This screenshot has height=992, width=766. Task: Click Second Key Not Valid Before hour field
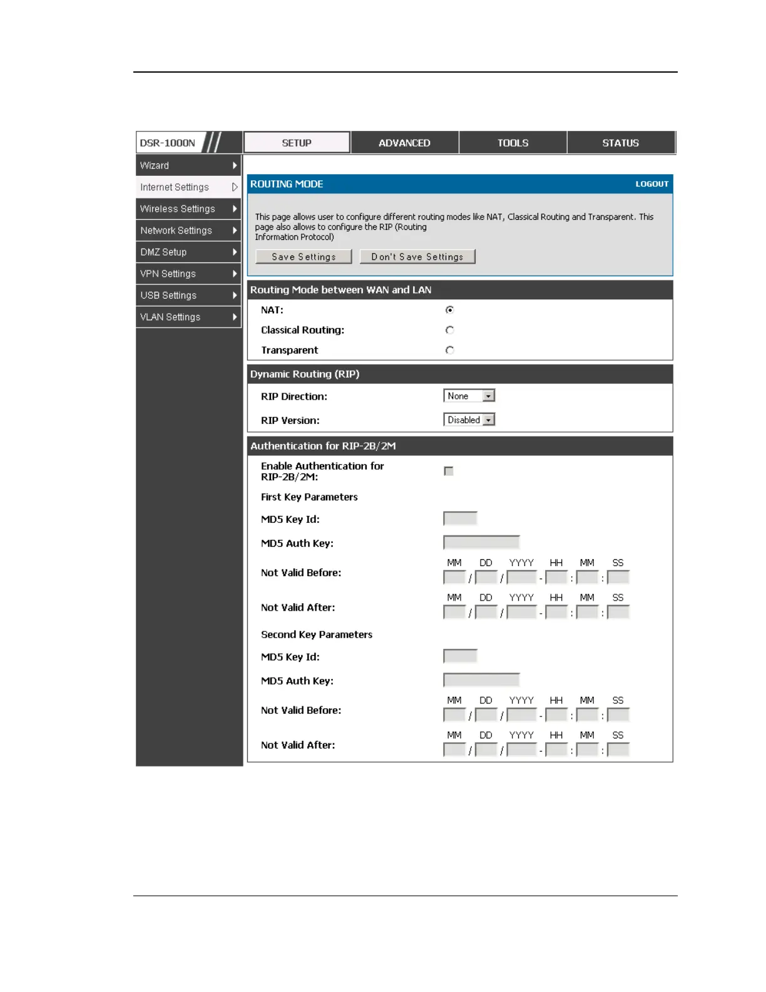(x=556, y=715)
